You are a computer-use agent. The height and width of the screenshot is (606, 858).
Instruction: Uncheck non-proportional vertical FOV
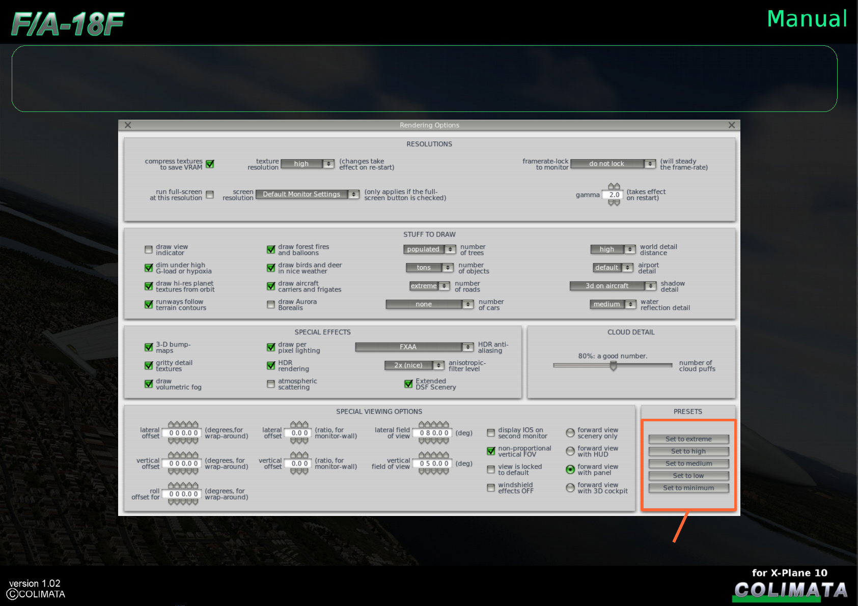pos(491,451)
